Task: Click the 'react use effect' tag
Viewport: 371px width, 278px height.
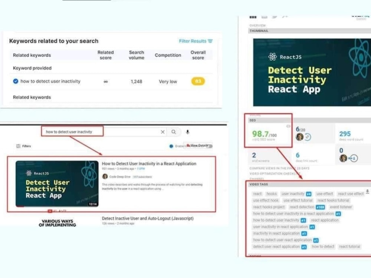Action: pyautogui.click(x=351, y=194)
